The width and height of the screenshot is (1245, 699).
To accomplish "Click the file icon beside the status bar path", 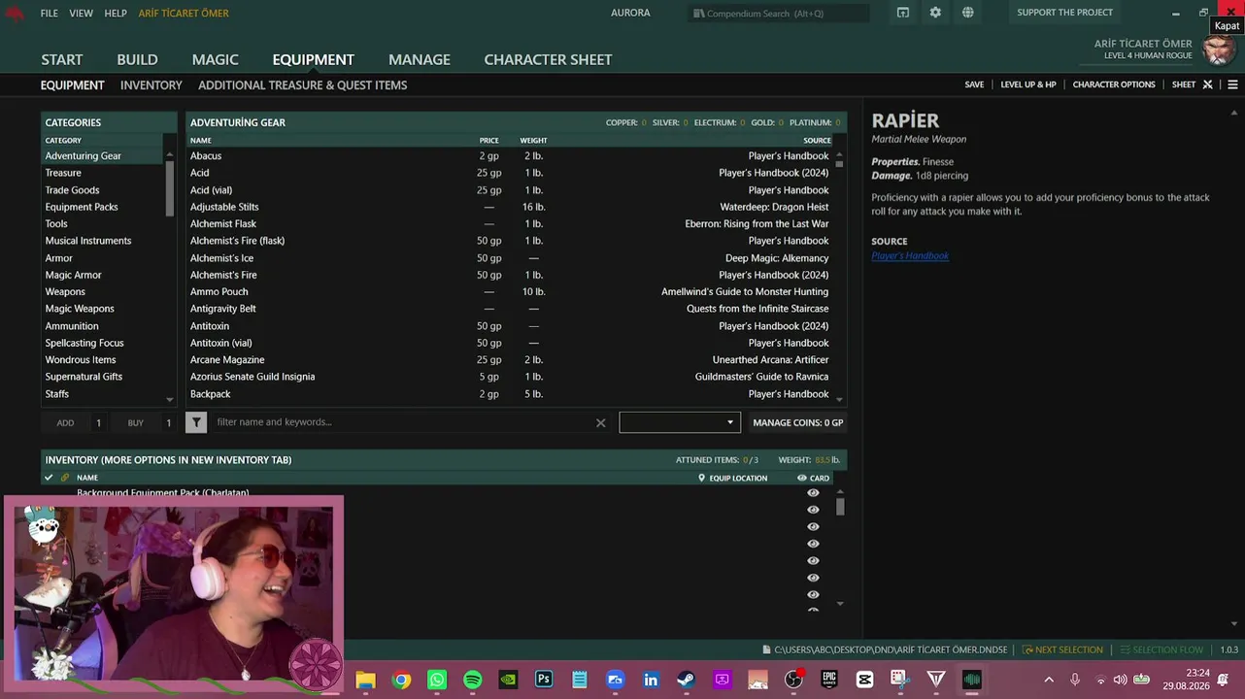I will tap(766, 649).
